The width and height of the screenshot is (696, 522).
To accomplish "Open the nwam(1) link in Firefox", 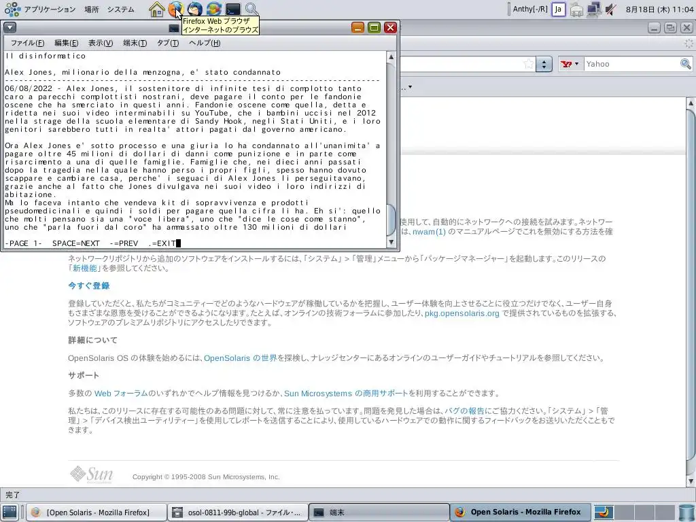I will [x=429, y=232].
